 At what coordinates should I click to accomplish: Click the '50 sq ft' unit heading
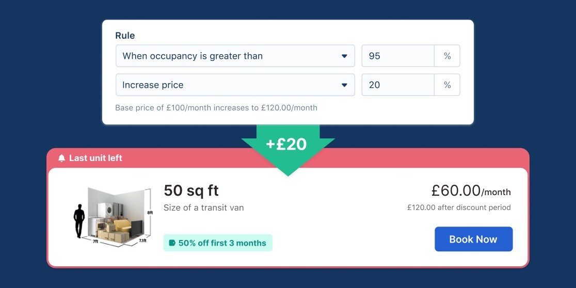[191, 190]
